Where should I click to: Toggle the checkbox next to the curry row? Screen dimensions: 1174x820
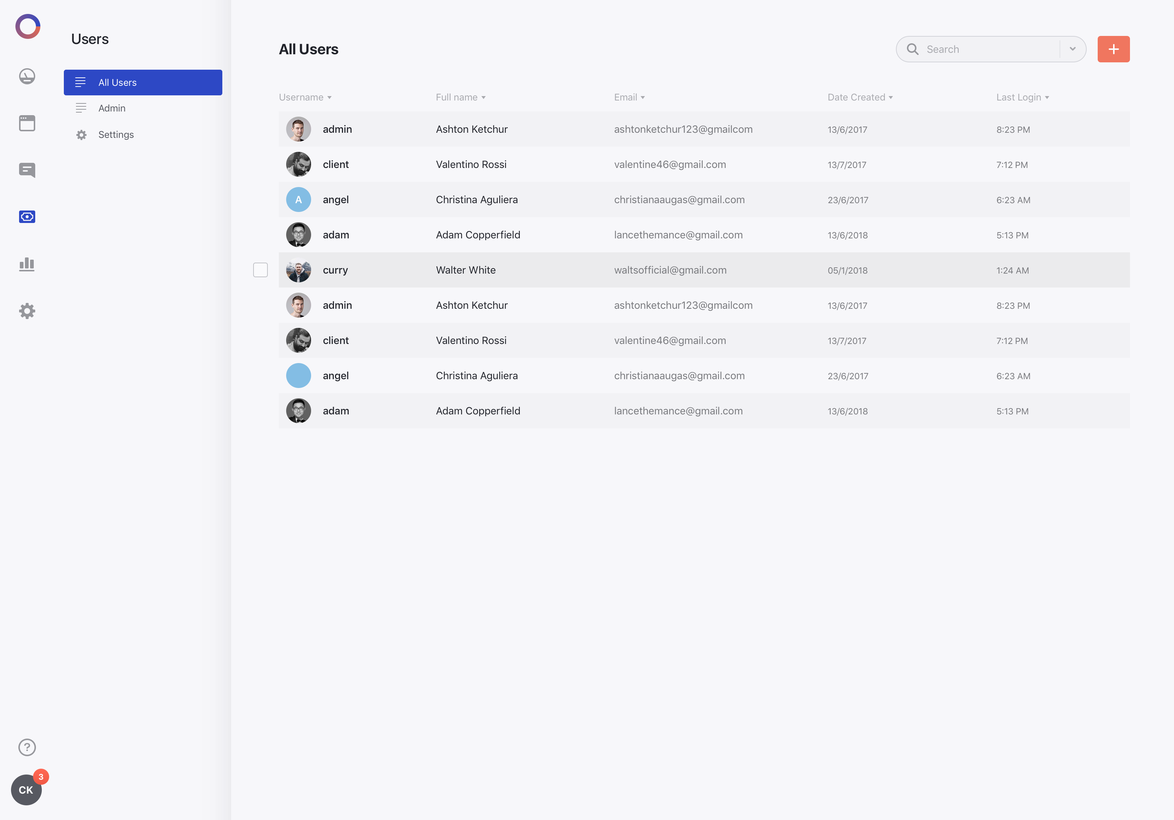pyautogui.click(x=260, y=270)
